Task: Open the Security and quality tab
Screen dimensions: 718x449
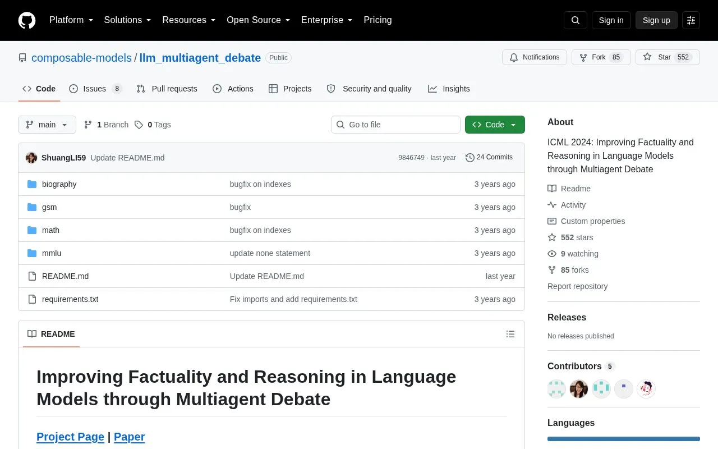Action: (369, 89)
